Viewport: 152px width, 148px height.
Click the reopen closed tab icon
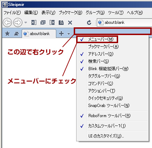tap(61, 22)
